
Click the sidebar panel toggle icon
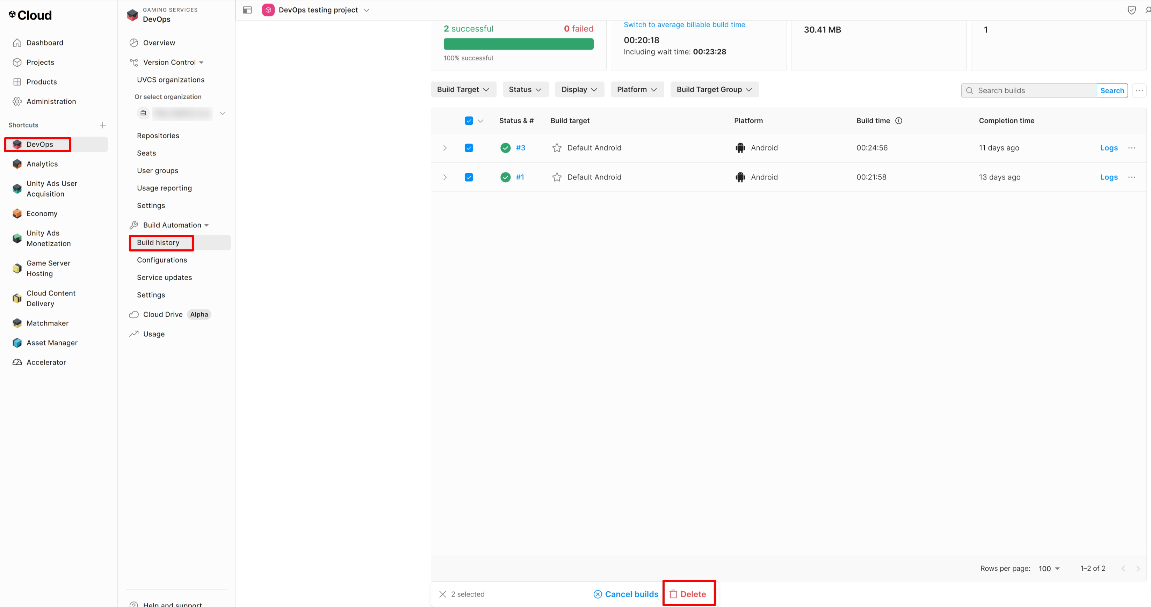247,10
